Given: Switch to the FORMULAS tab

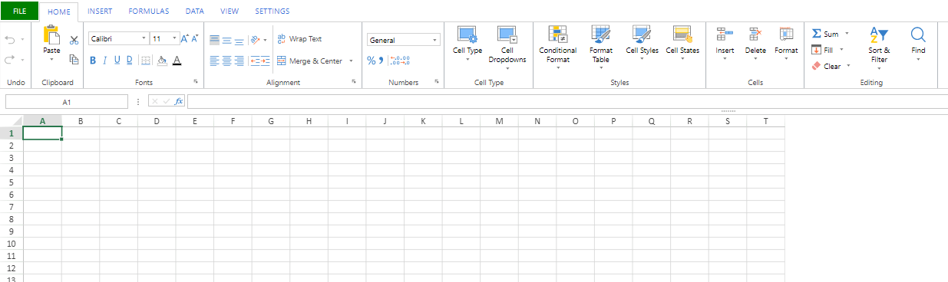Looking at the screenshot, I should pyautogui.click(x=149, y=11).
